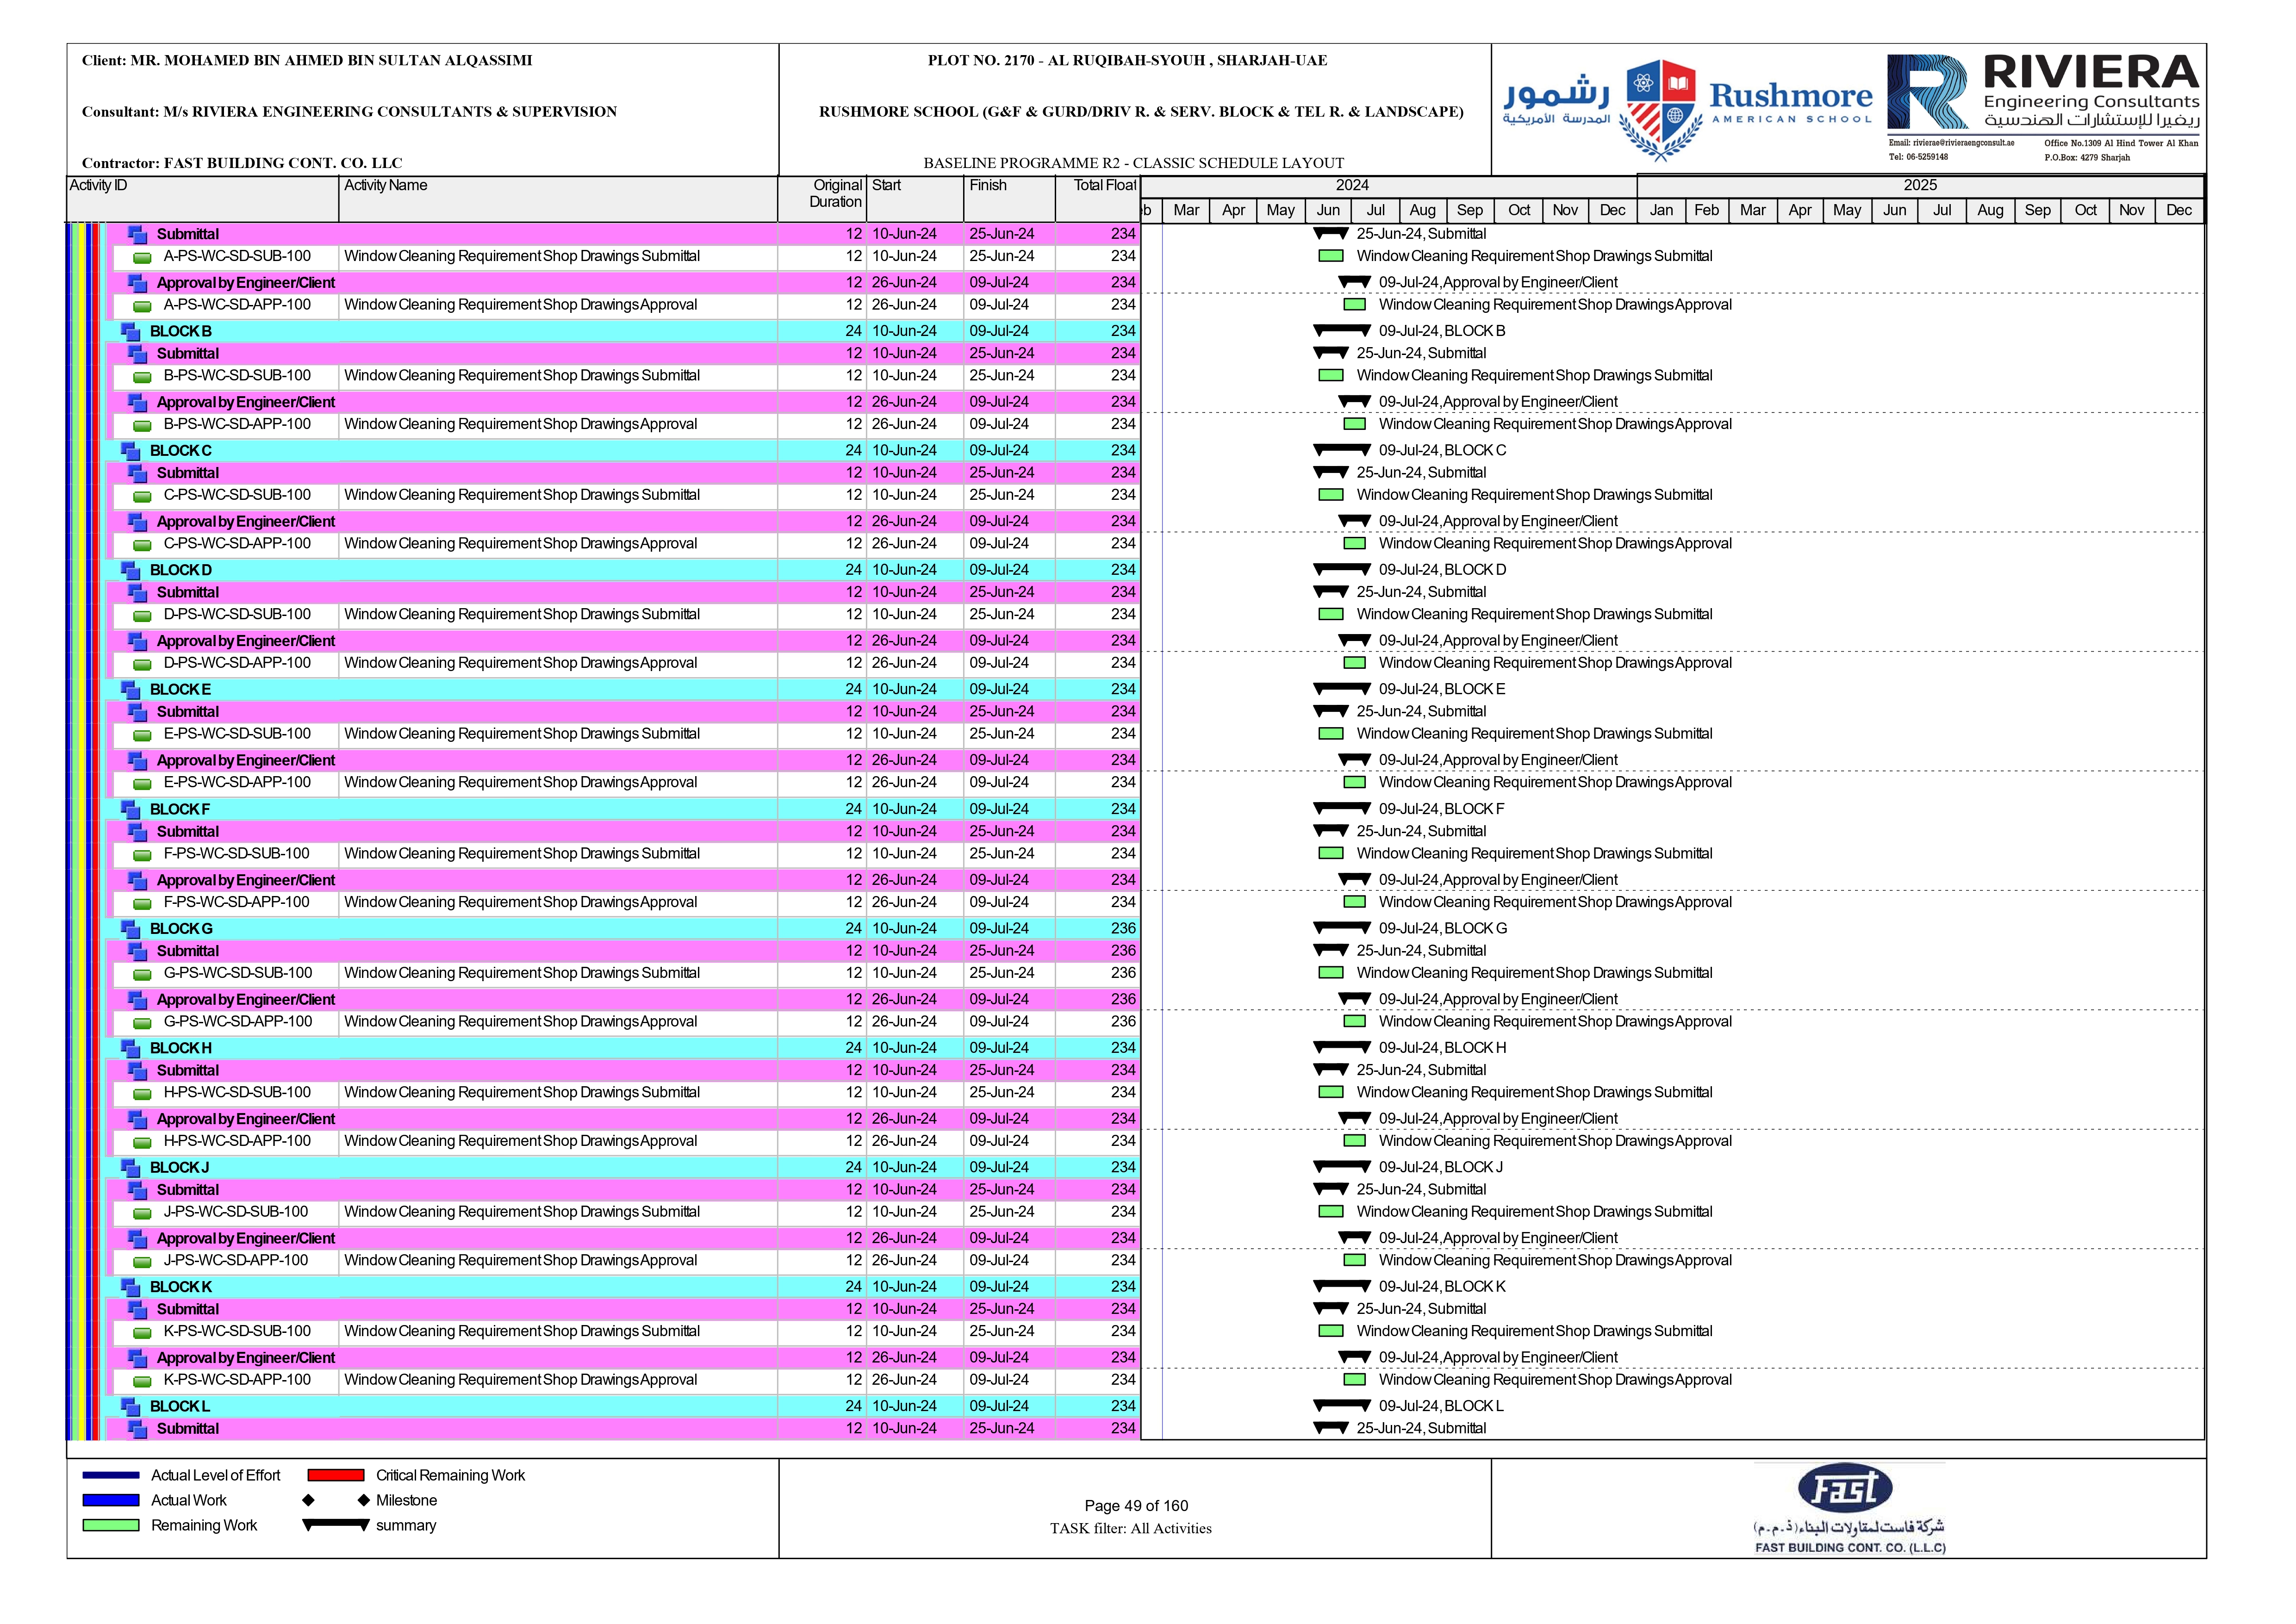
Task: Click the WBS icon beside BLOCK H
Action: point(130,1048)
